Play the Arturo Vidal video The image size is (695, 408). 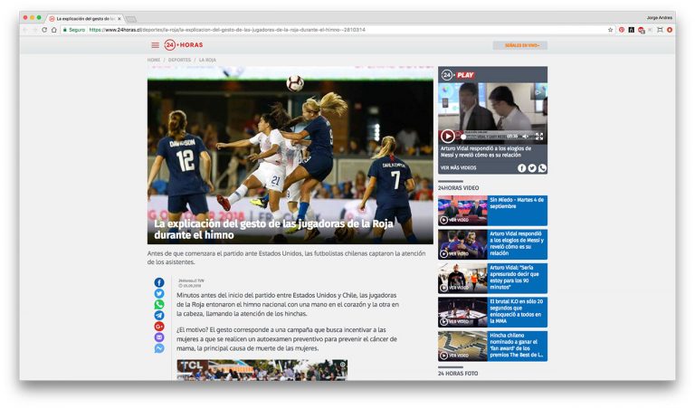[447, 136]
